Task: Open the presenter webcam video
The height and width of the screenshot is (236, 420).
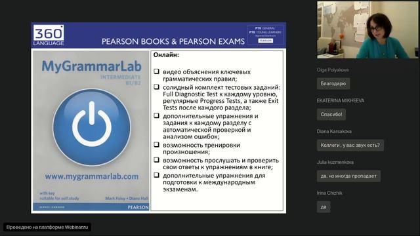Action: pos(367,29)
